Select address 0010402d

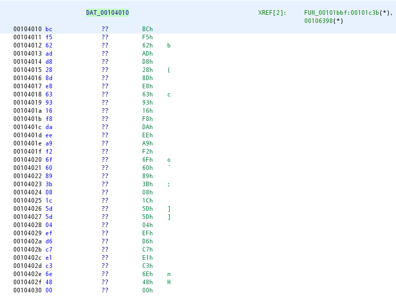point(28,266)
